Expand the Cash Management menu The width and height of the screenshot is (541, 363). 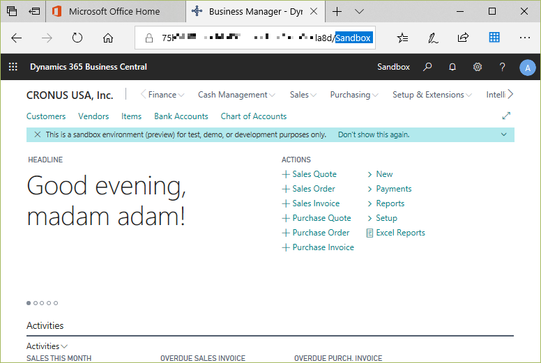click(x=236, y=95)
